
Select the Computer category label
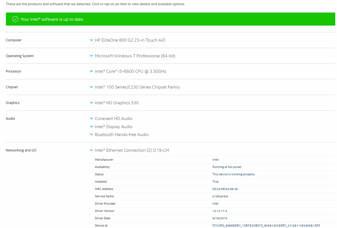(x=14, y=40)
